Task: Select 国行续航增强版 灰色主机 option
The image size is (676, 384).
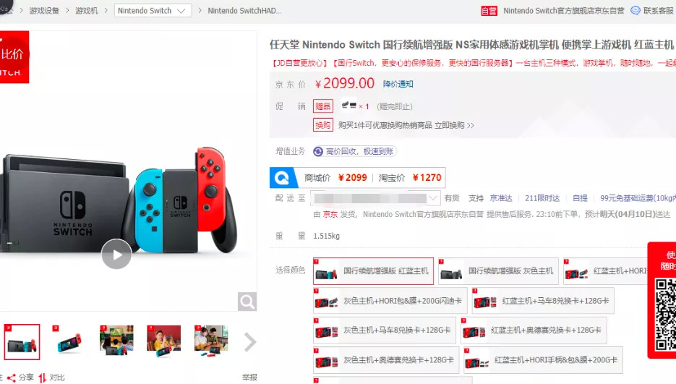Action: [x=498, y=271]
